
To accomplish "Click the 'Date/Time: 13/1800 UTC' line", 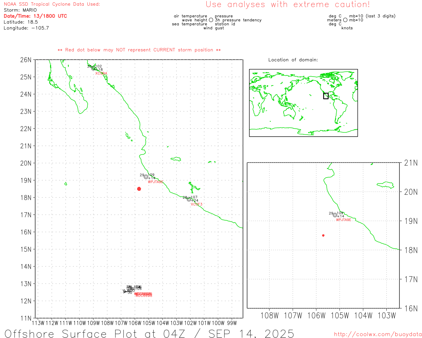I will [x=35, y=16].
